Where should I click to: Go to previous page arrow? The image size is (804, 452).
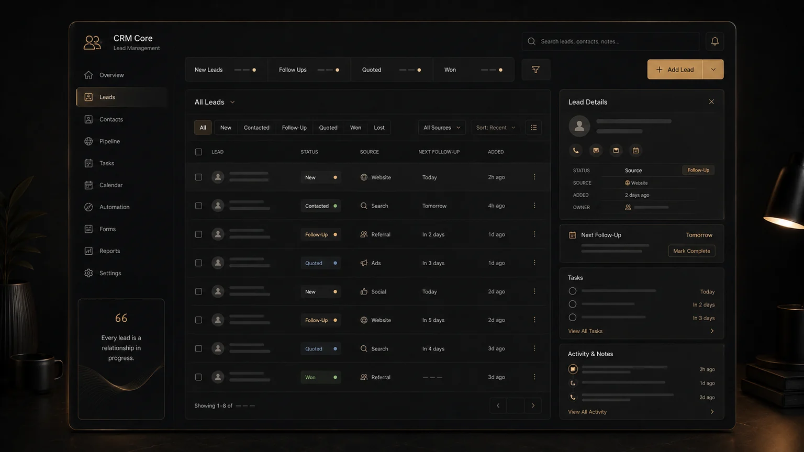[x=498, y=405]
